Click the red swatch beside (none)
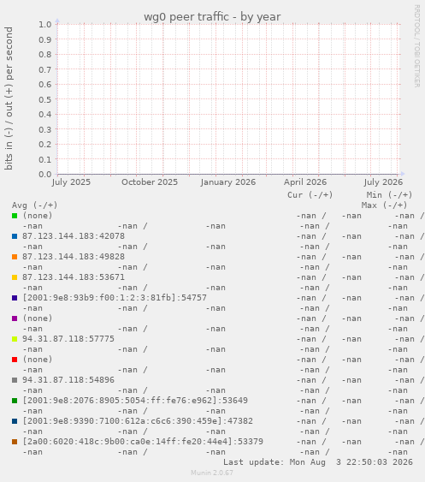This screenshot has height=482, width=425. point(15,360)
